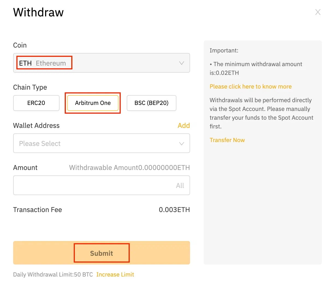
Task: Submit the withdrawal request
Action: pyautogui.click(x=101, y=253)
